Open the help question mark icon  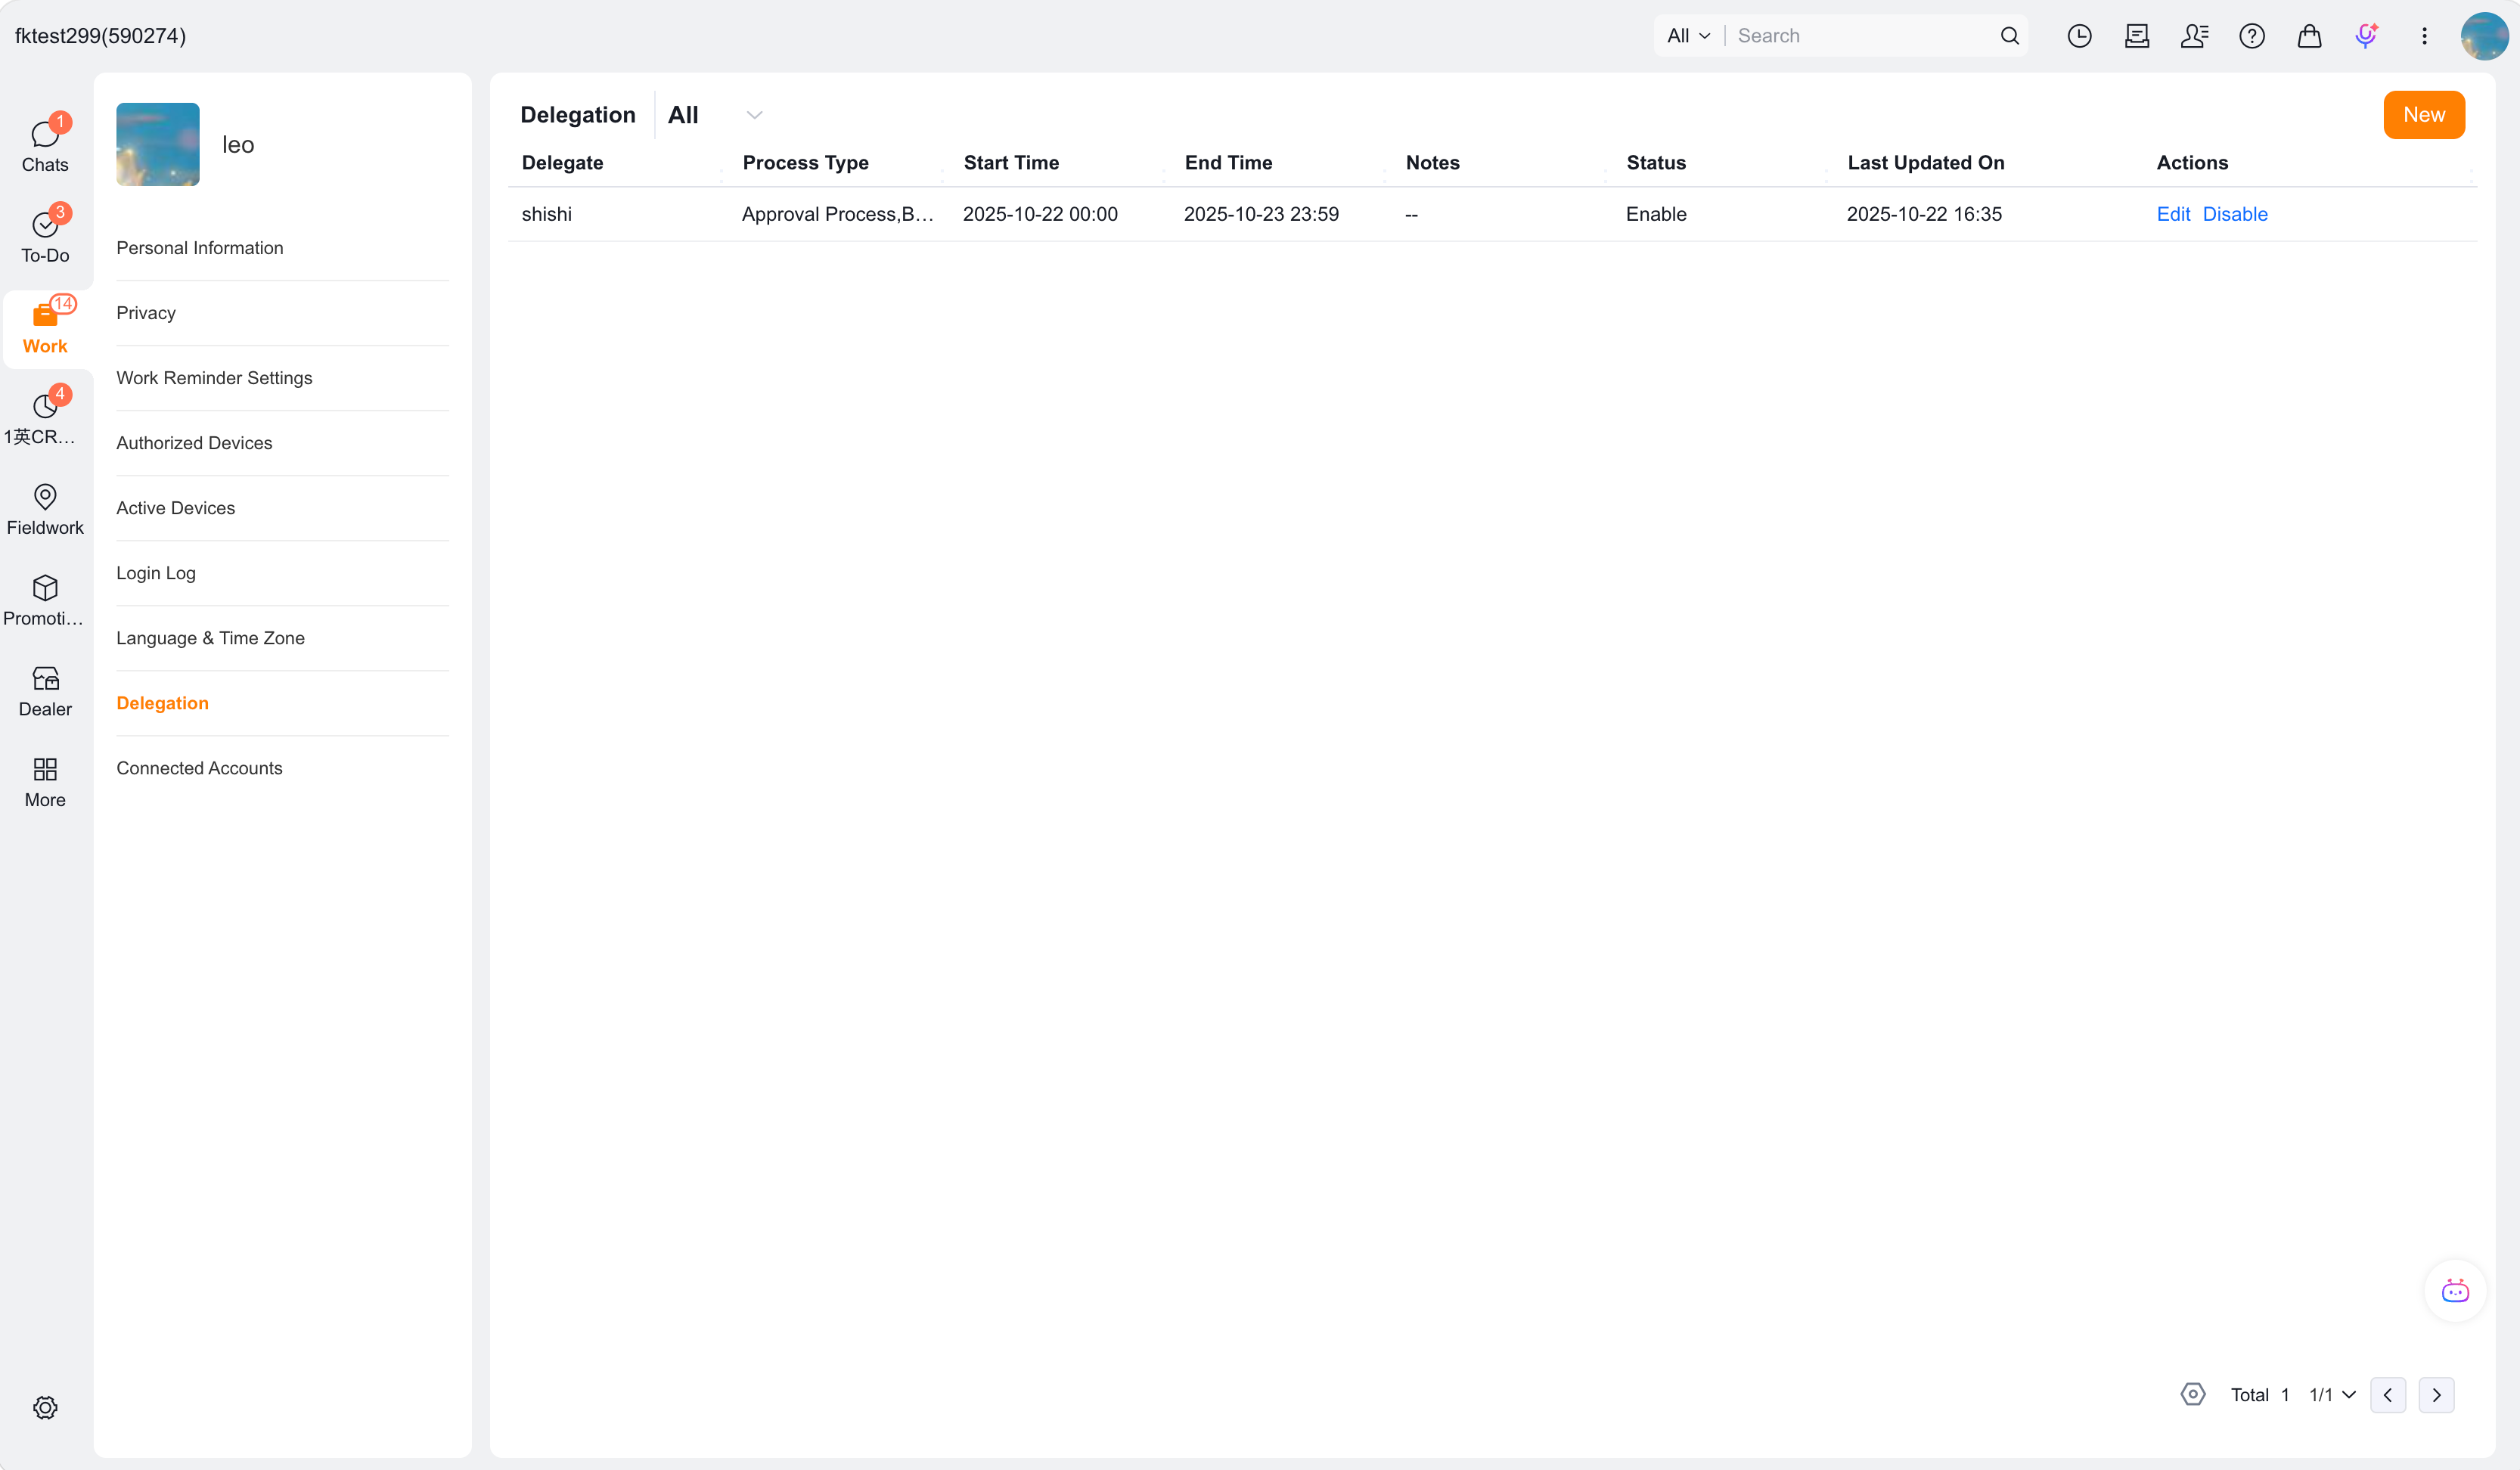(x=2252, y=36)
